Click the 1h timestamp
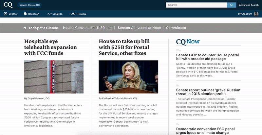The width and height of the screenshot is (262, 135). [177, 85]
